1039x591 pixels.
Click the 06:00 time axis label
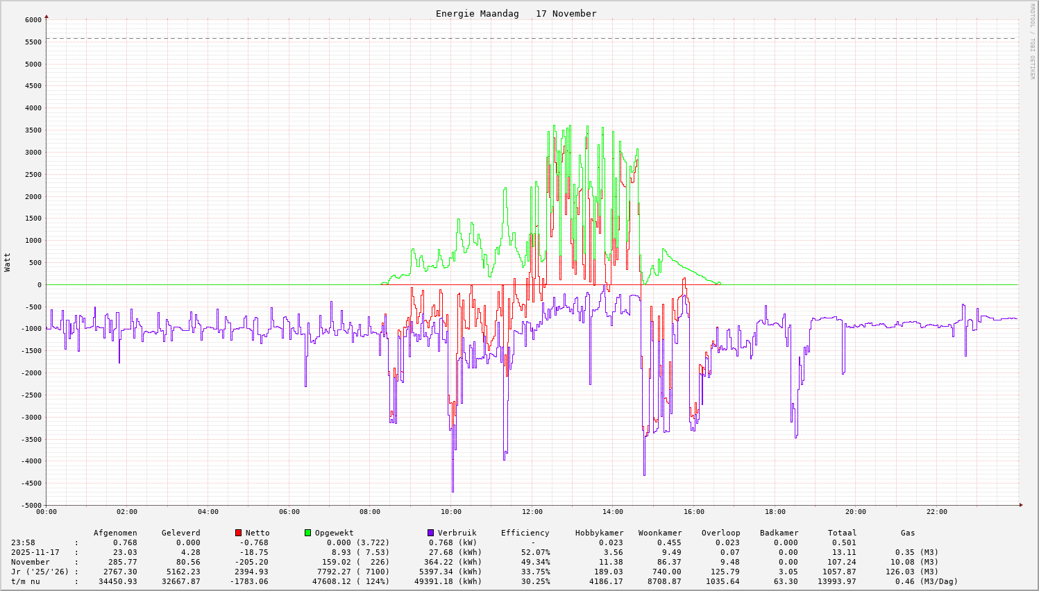[x=289, y=512]
